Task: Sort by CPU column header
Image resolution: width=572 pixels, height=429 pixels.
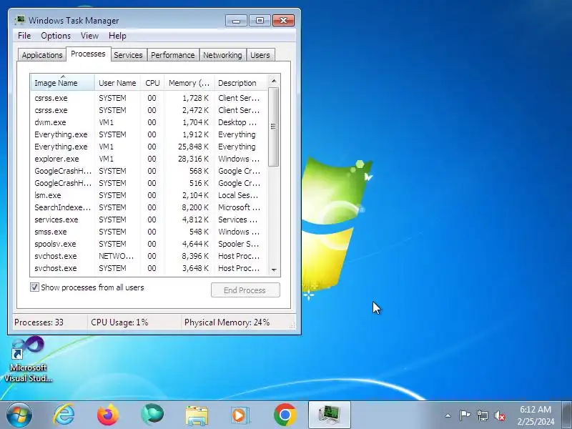Action: [152, 83]
